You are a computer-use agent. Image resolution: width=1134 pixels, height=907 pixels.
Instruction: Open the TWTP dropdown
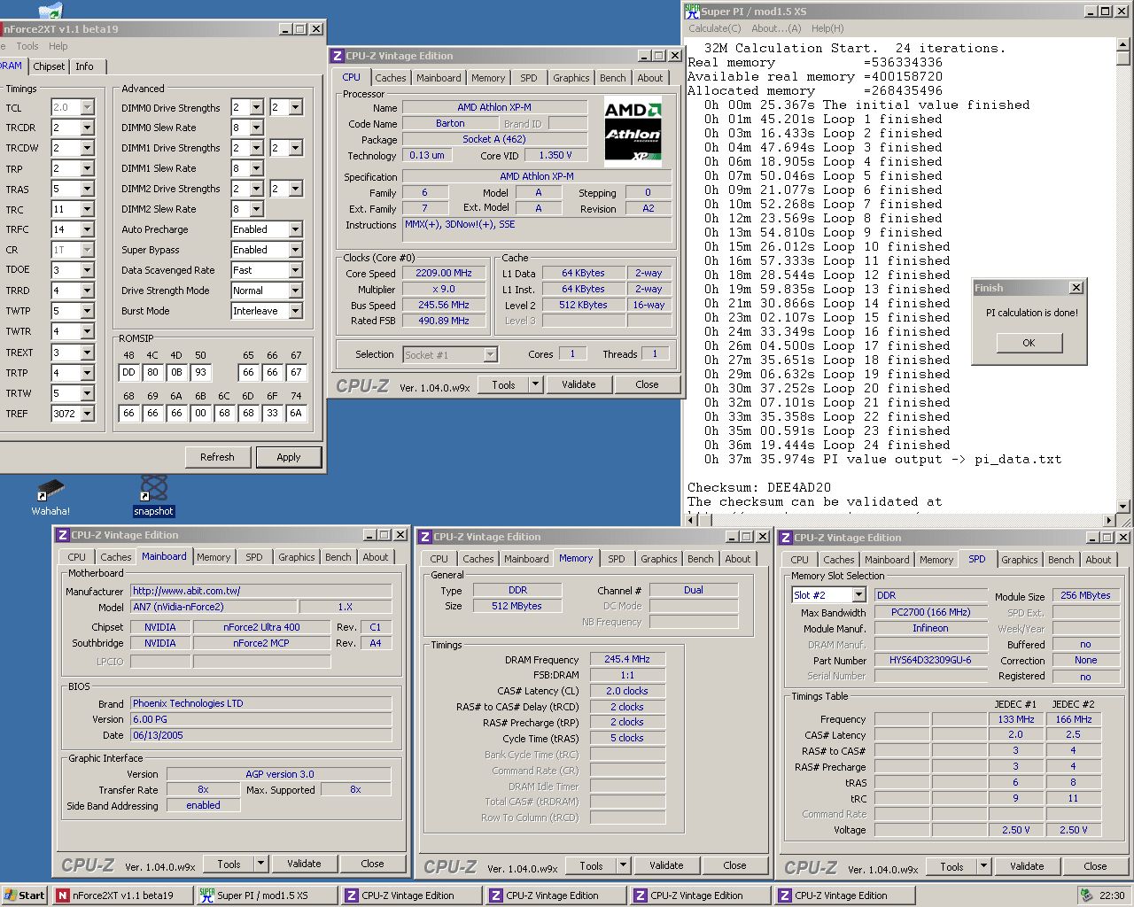(x=87, y=311)
